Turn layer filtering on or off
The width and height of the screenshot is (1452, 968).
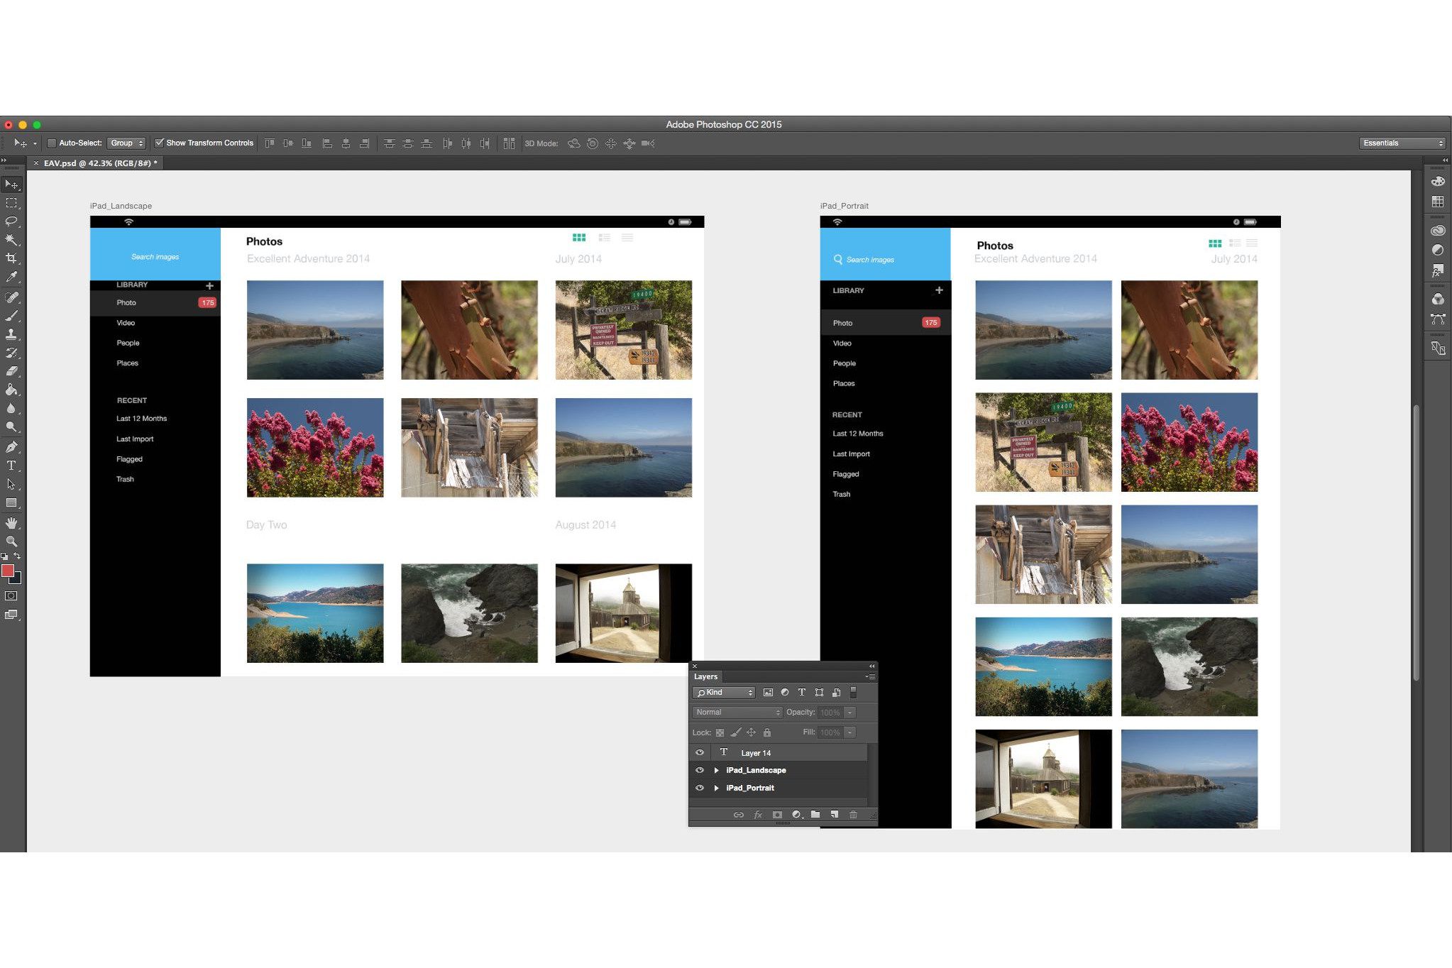pos(853,692)
